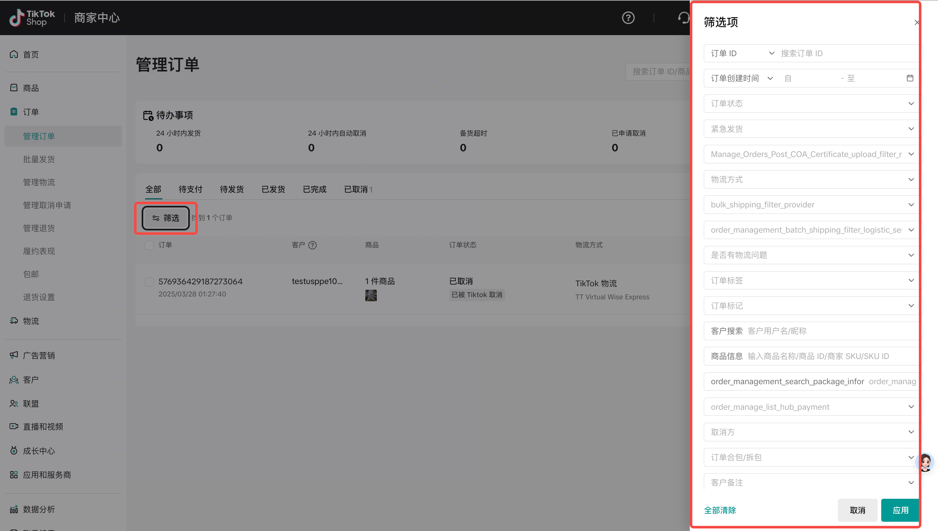This screenshot has width=938, height=531.
Task: Switch to the 待发货 tab
Action: (232, 189)
